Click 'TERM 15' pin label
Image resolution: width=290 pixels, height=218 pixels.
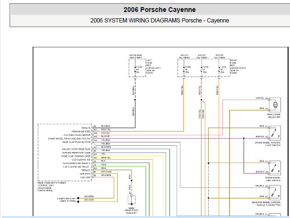tap(86, 128)
